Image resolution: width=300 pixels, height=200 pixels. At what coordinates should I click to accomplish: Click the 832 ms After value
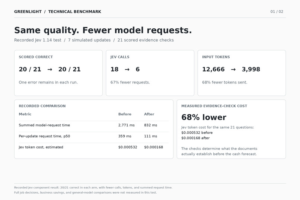151,125
